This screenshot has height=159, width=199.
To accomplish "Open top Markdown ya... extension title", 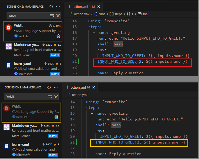I will pos(26,45).
